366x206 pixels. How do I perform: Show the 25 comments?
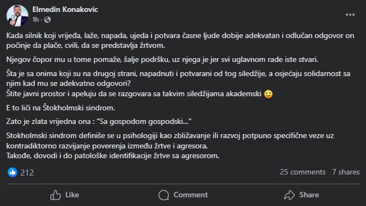tap(303, 172)
